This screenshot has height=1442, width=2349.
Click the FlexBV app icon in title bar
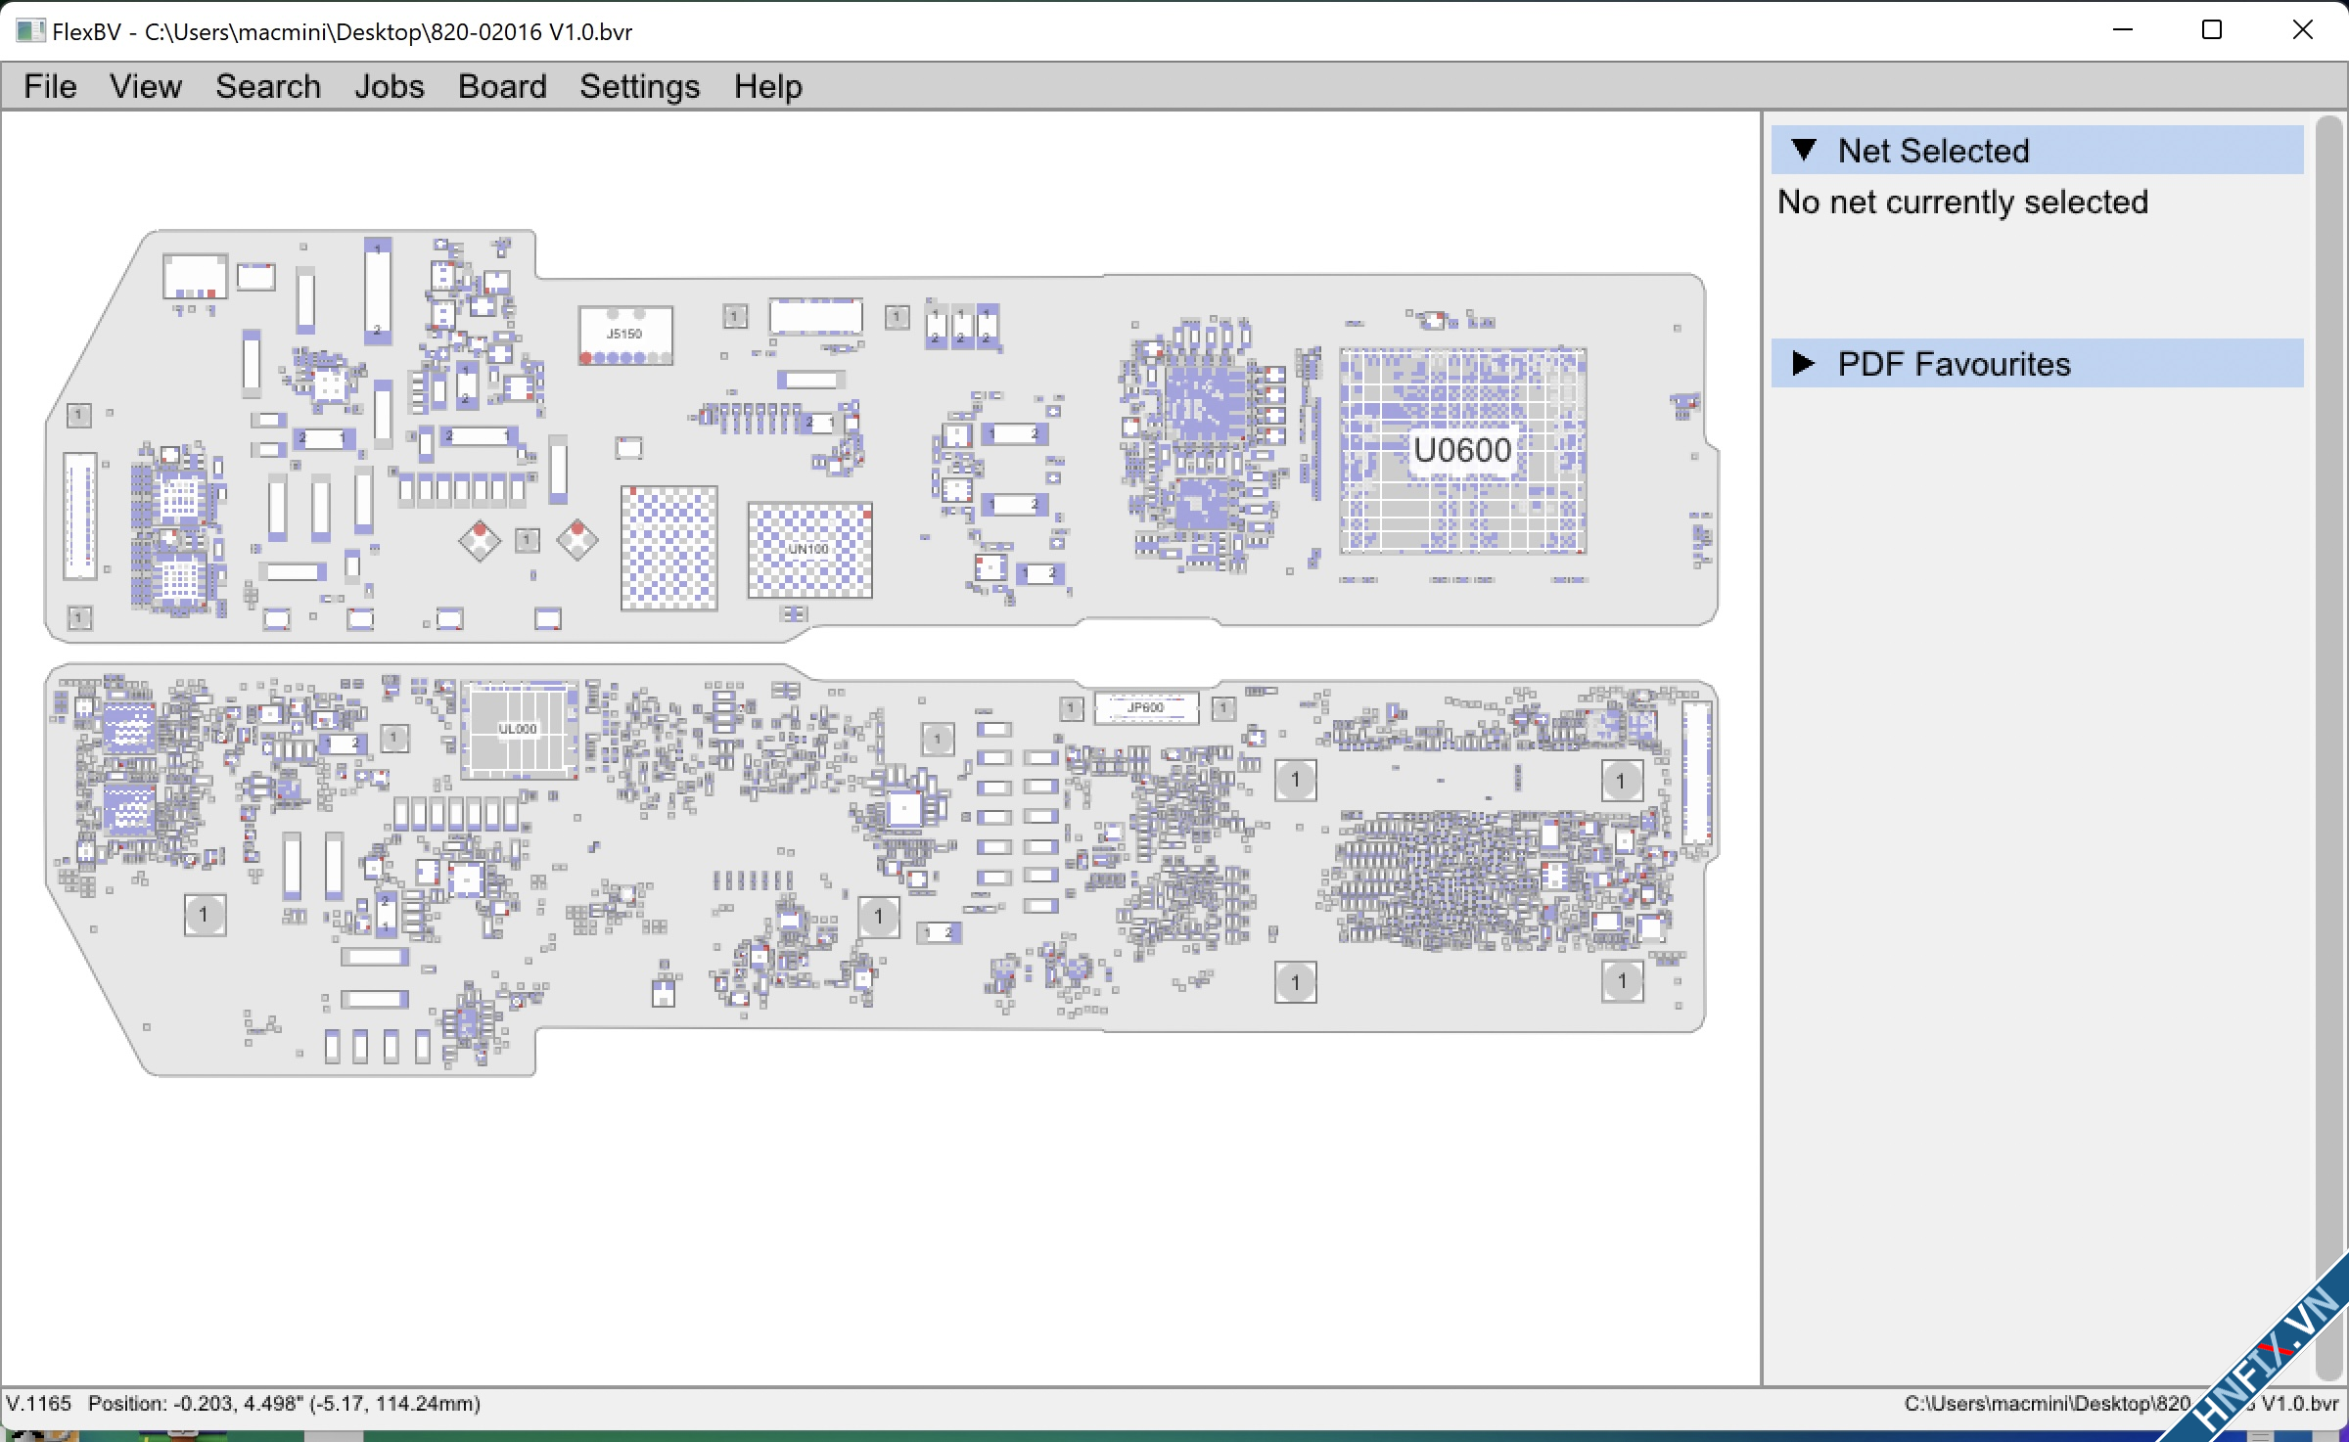click(29, 30)
